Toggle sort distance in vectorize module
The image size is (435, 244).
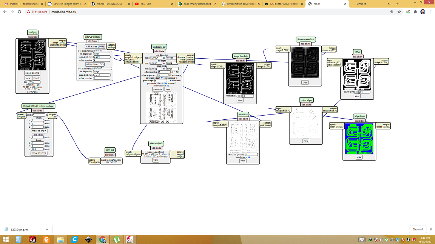pos(249,157)
